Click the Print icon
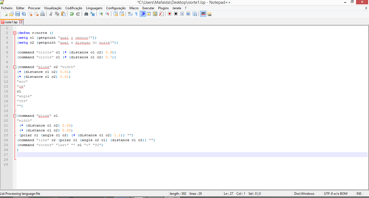369x198 pixels. (43, 14)
